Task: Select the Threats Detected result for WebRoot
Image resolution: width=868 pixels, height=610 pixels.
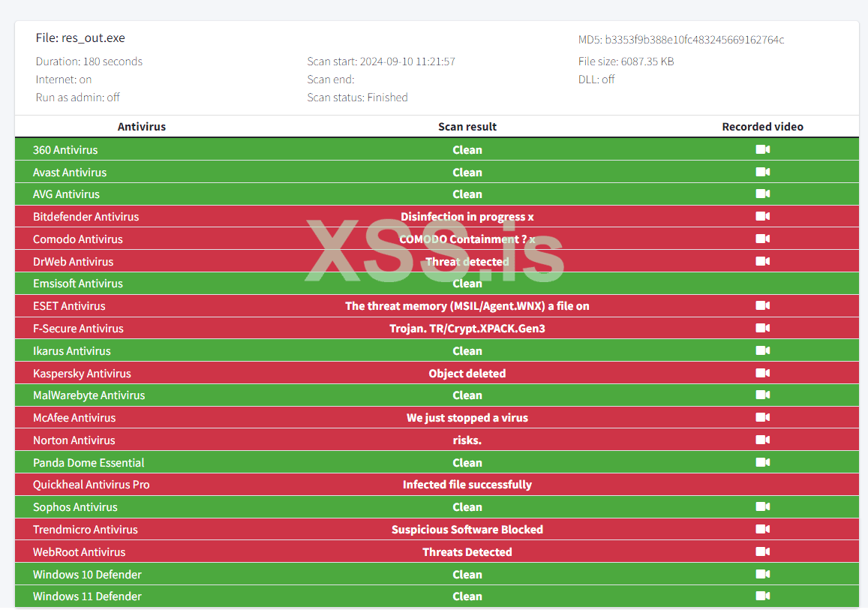Action: [x=467, y=552]
